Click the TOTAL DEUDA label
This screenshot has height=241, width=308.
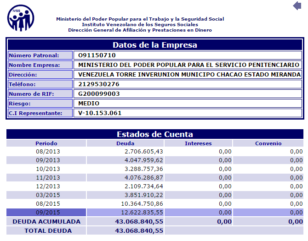pos(48,230)
